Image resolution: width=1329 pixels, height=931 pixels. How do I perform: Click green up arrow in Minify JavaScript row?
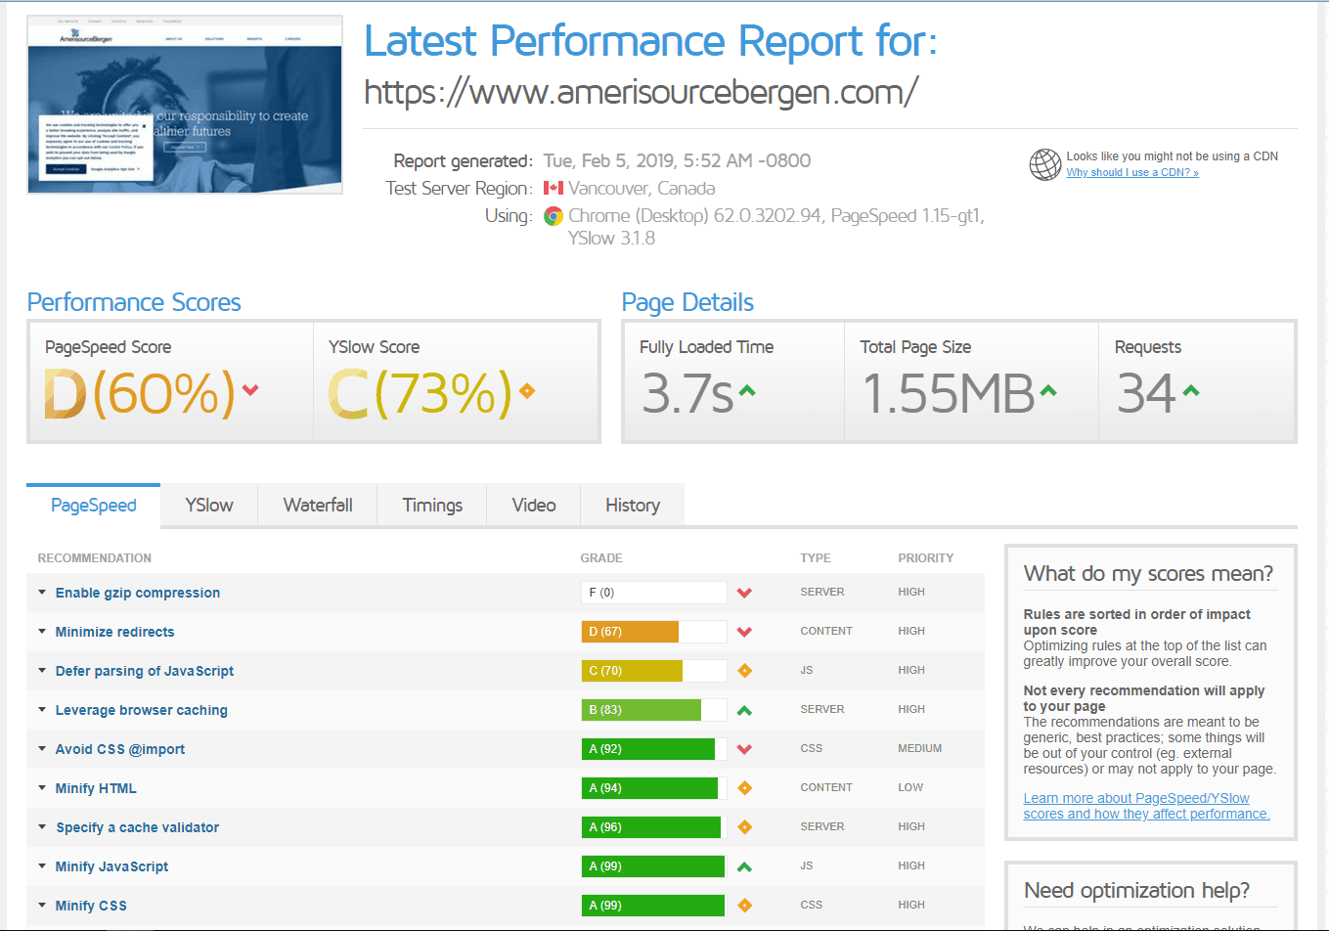[x=744, y=866]
